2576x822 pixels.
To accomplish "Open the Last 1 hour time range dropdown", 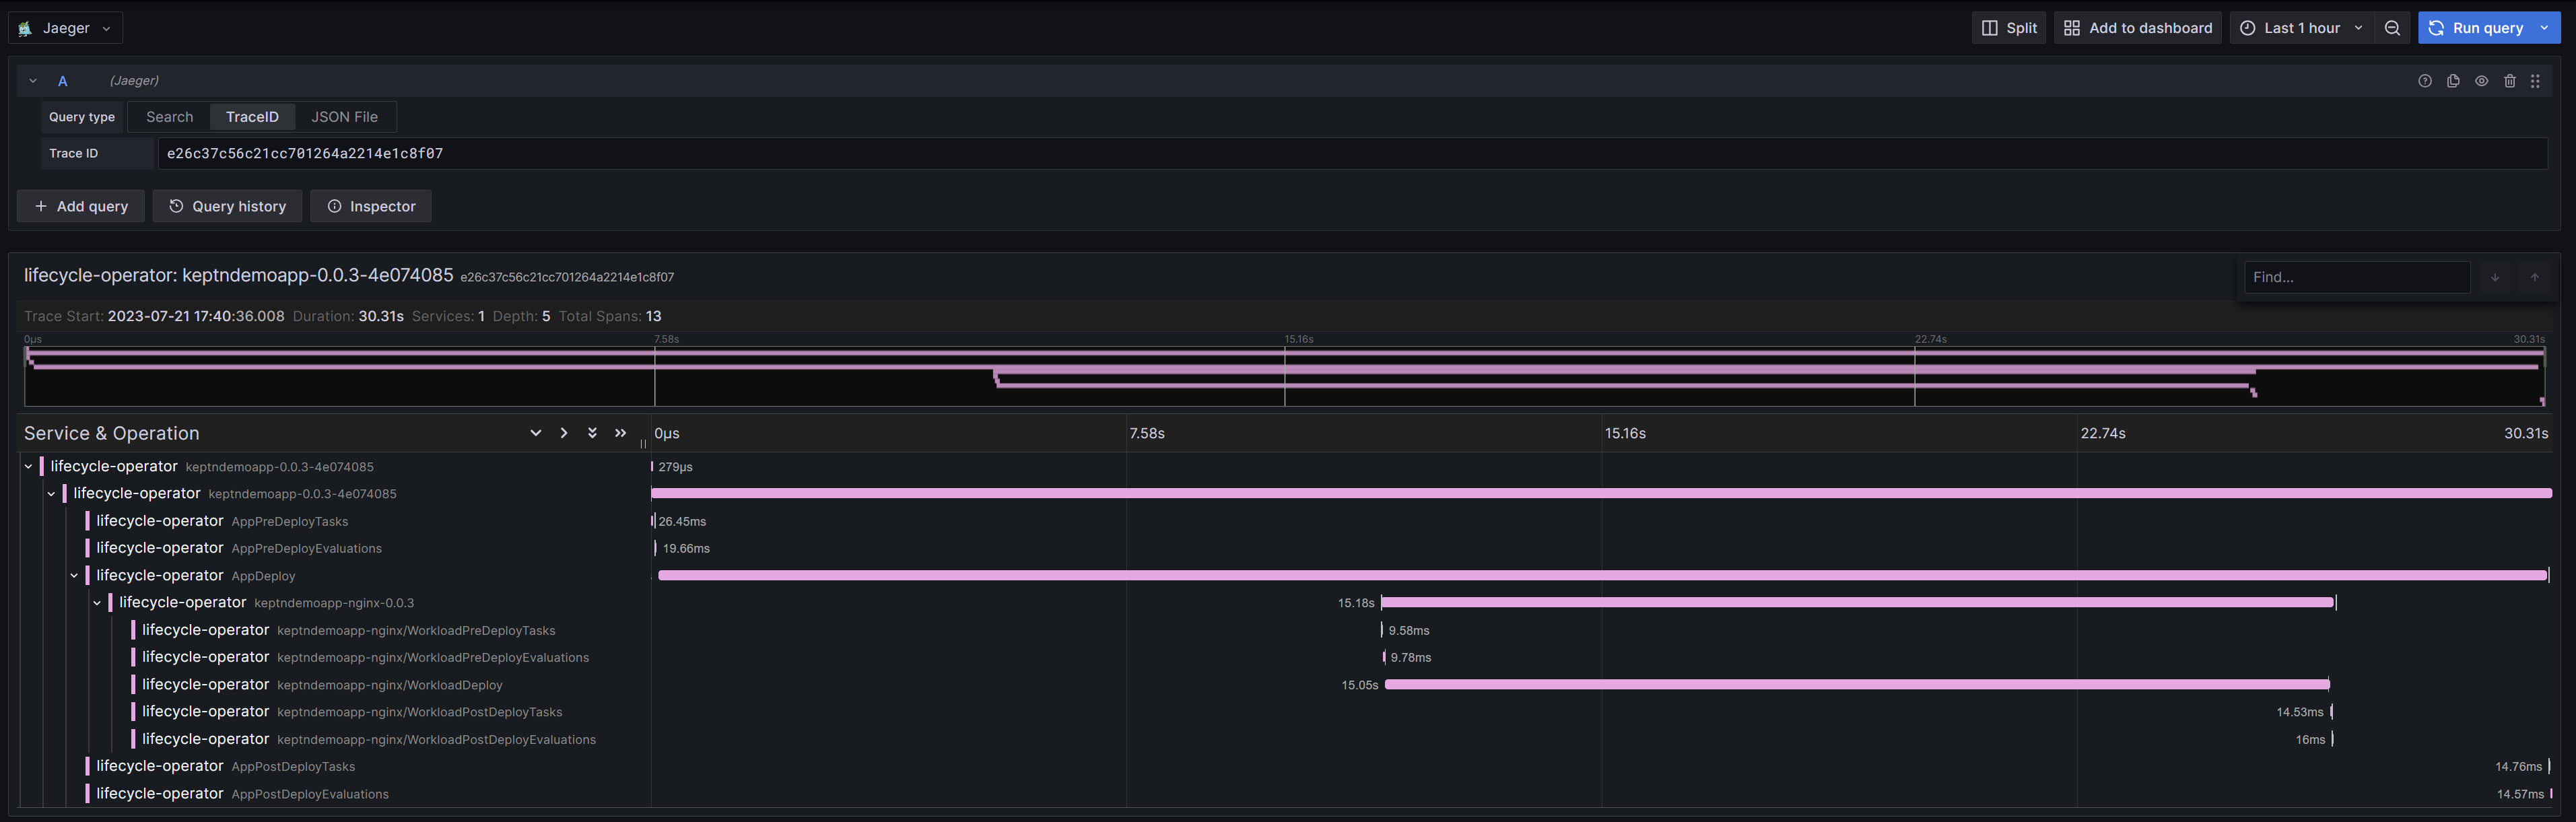I will click(x=2298, y=27).
